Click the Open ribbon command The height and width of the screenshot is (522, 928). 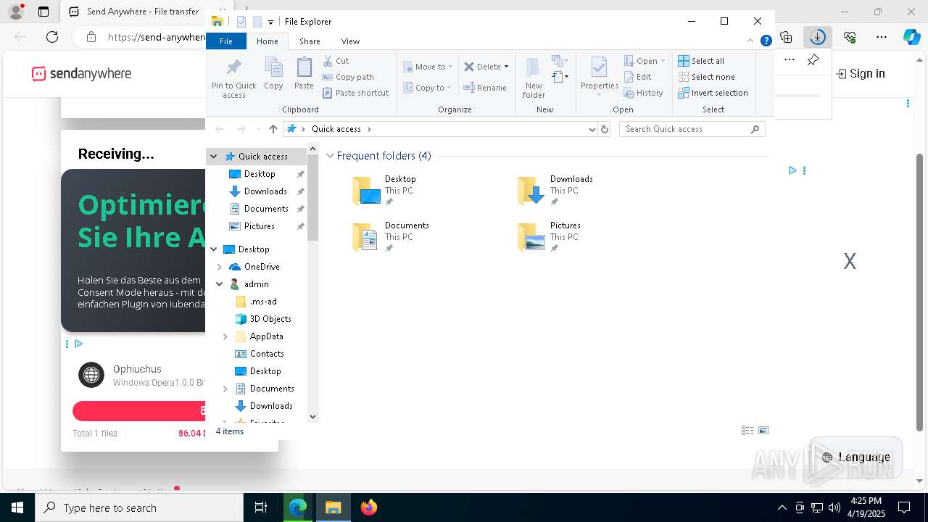point(644,61)
